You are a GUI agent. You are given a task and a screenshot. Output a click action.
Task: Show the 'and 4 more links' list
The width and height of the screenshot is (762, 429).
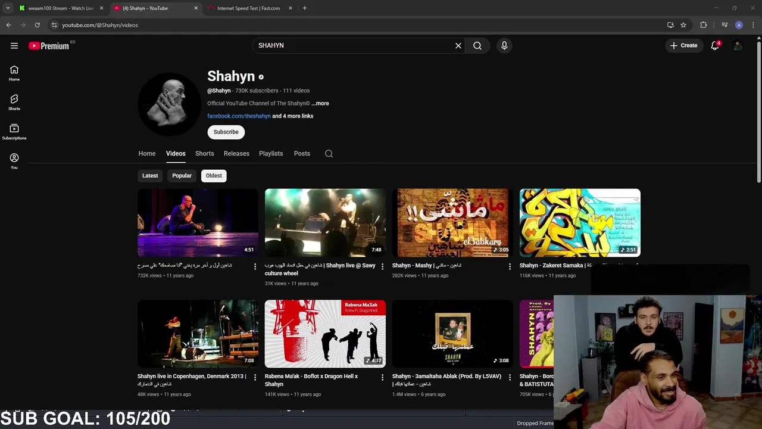pos(293,116)
